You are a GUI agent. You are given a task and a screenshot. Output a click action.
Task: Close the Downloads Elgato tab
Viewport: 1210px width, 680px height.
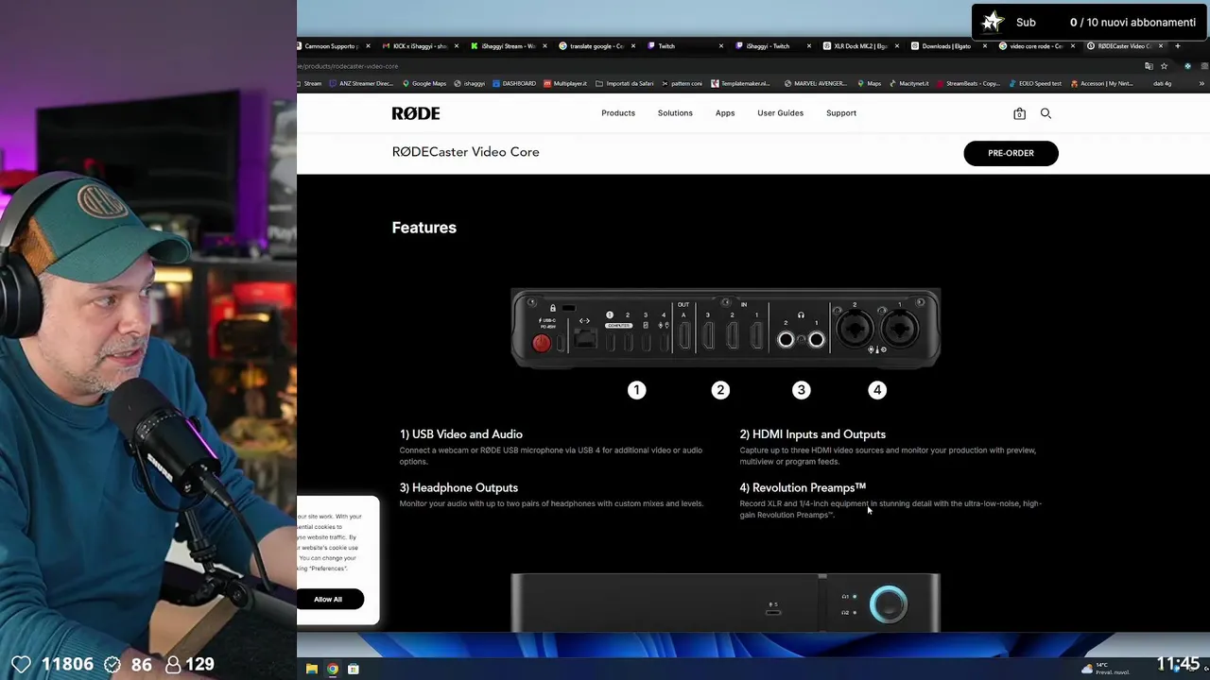coord(985,45)
